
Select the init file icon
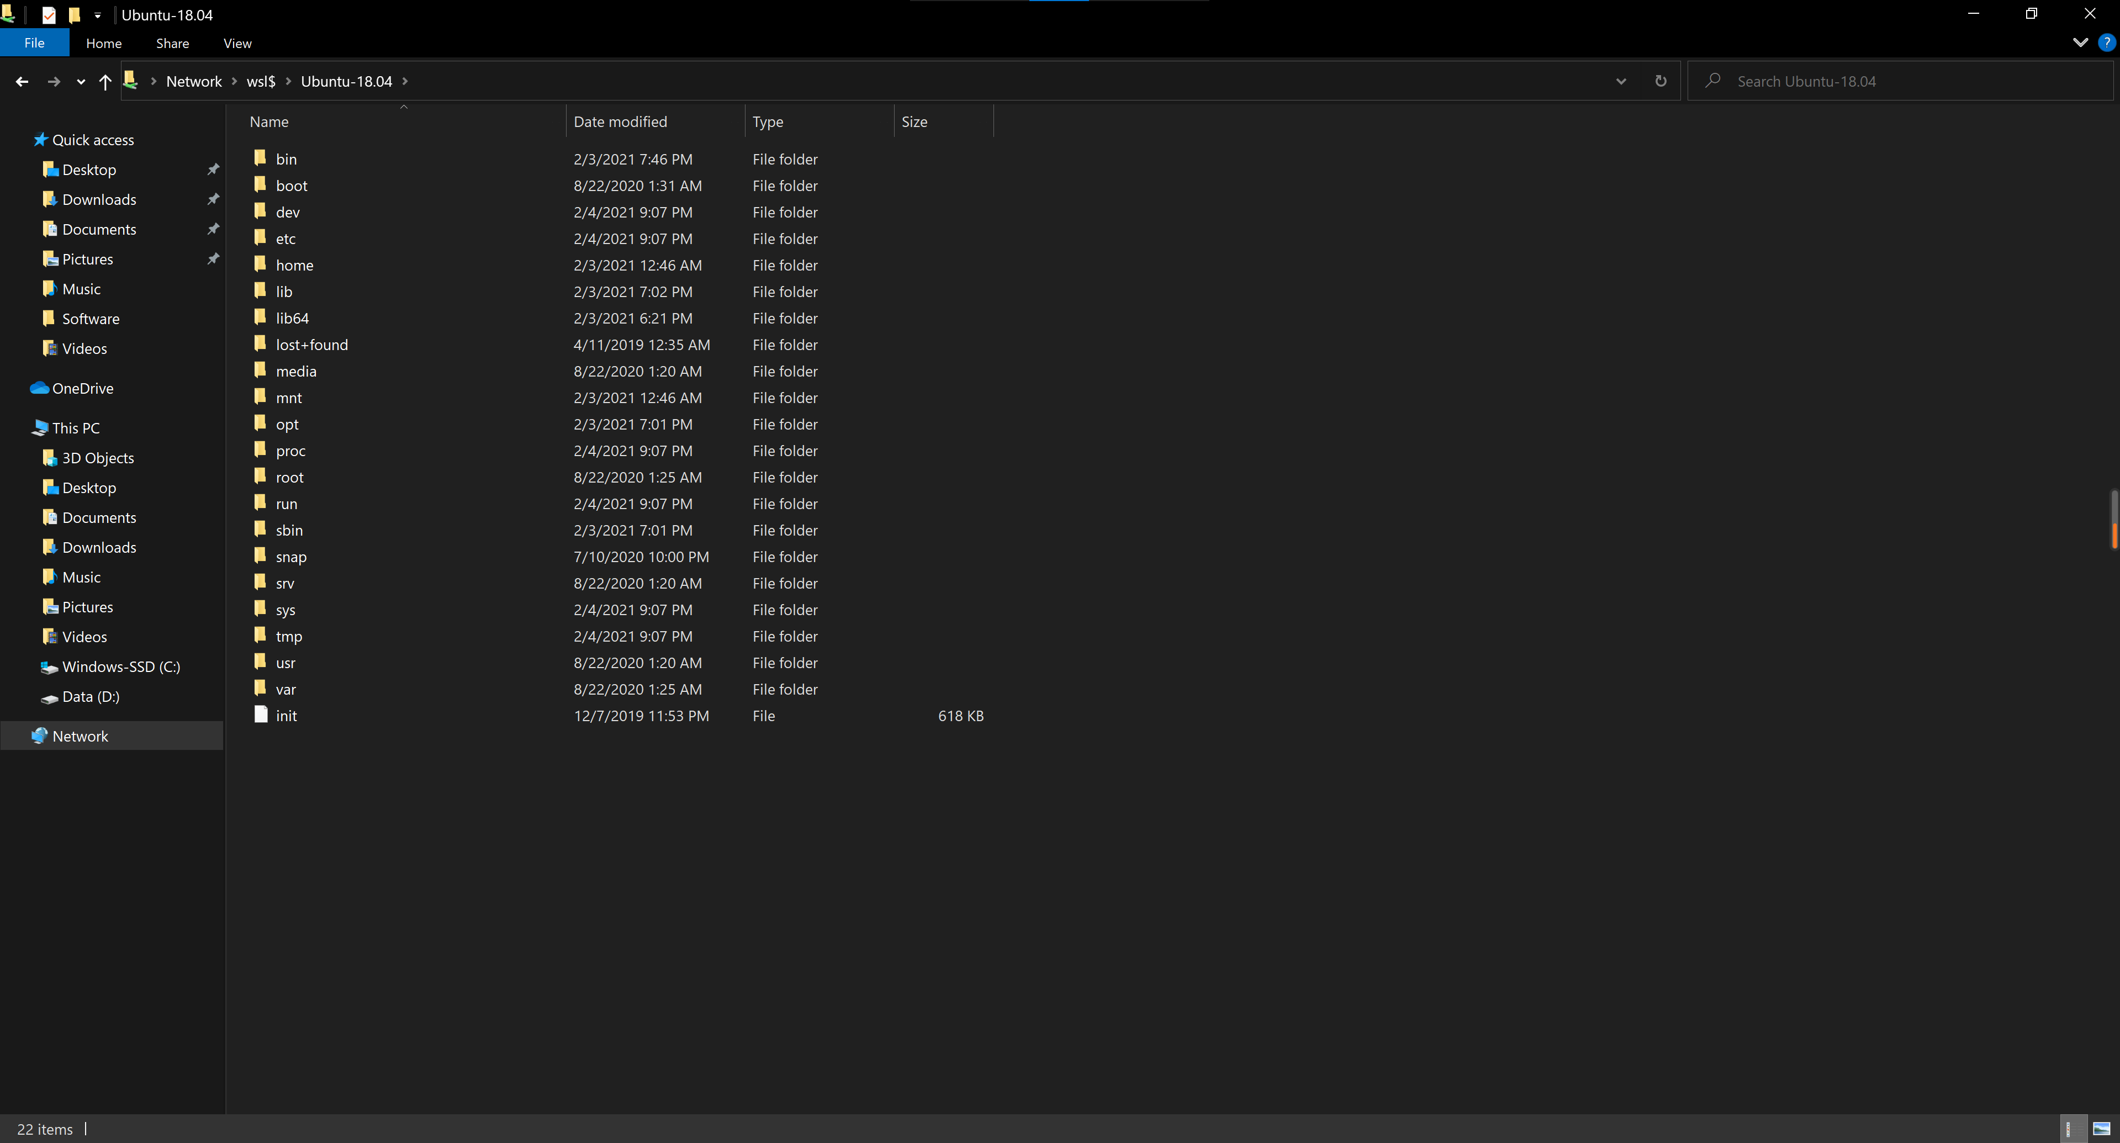coord(261,715)
